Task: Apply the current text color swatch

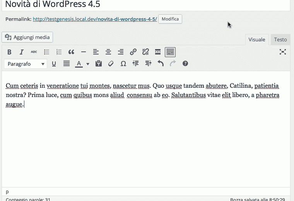Action: pos(79,64)
